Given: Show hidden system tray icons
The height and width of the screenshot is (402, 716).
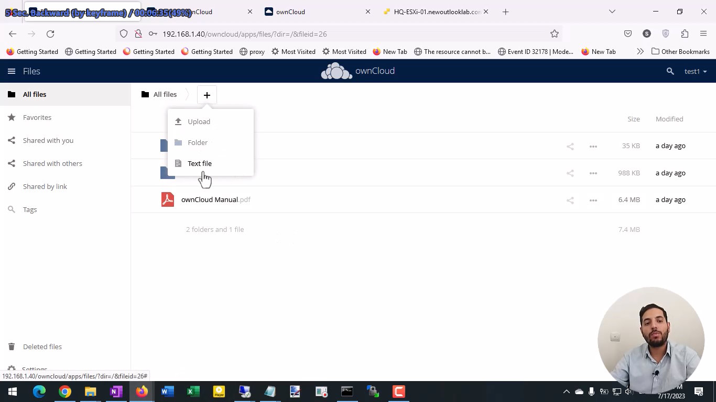Looking at the screenshot, I should tap(566, 392).
